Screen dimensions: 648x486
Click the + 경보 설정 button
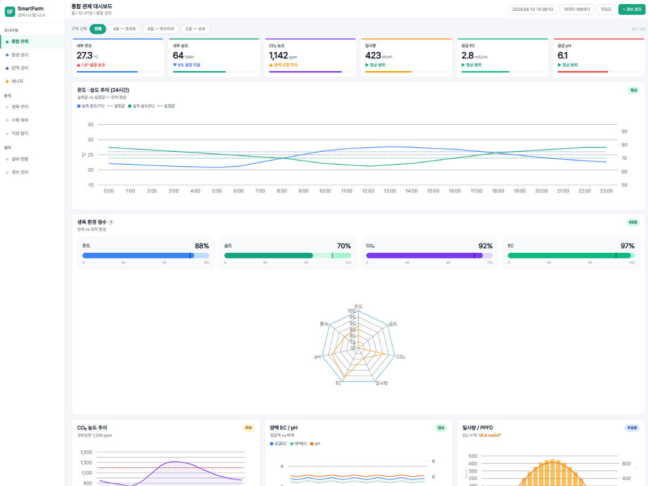tap(631, 9)
